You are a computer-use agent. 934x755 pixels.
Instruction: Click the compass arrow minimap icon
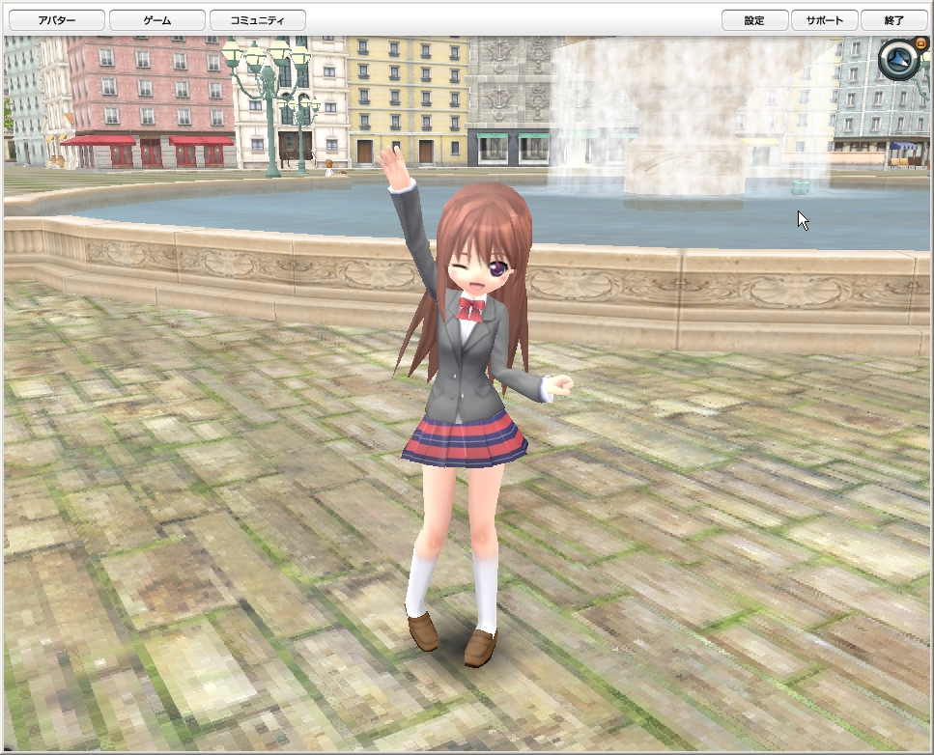coord(900,60)
